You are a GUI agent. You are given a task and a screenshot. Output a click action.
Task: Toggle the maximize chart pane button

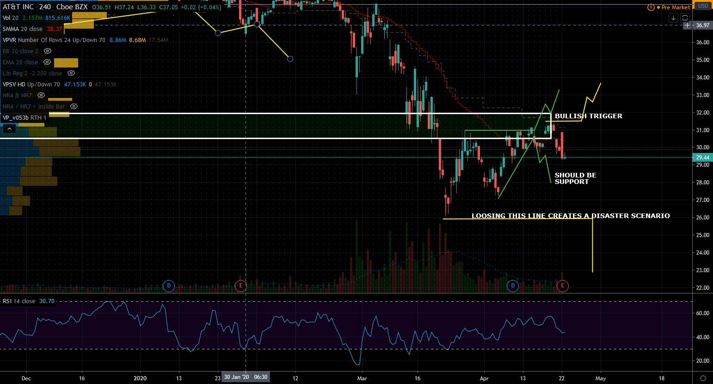click(x=685, y=18)
